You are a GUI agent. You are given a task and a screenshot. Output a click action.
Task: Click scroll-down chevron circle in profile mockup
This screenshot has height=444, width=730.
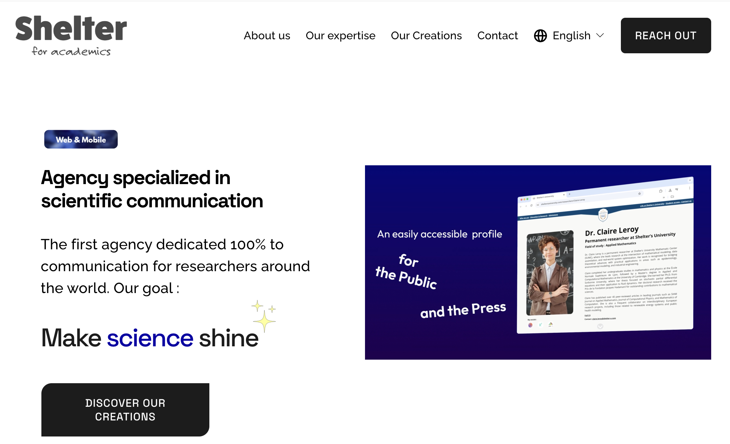(600, 327)
